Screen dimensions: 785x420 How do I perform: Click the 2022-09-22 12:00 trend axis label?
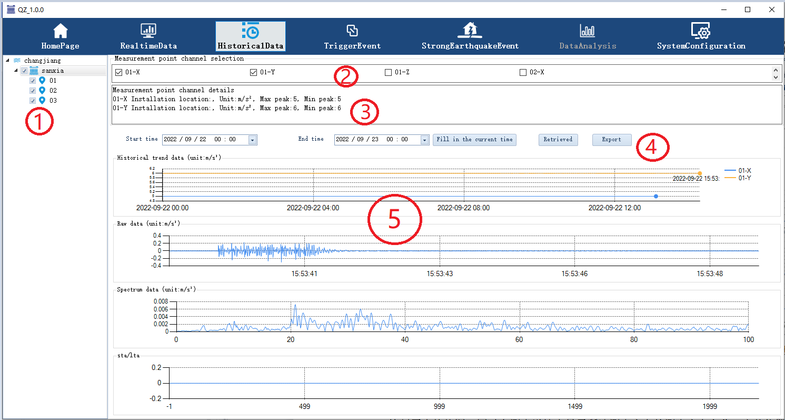(x=614, y=208)
